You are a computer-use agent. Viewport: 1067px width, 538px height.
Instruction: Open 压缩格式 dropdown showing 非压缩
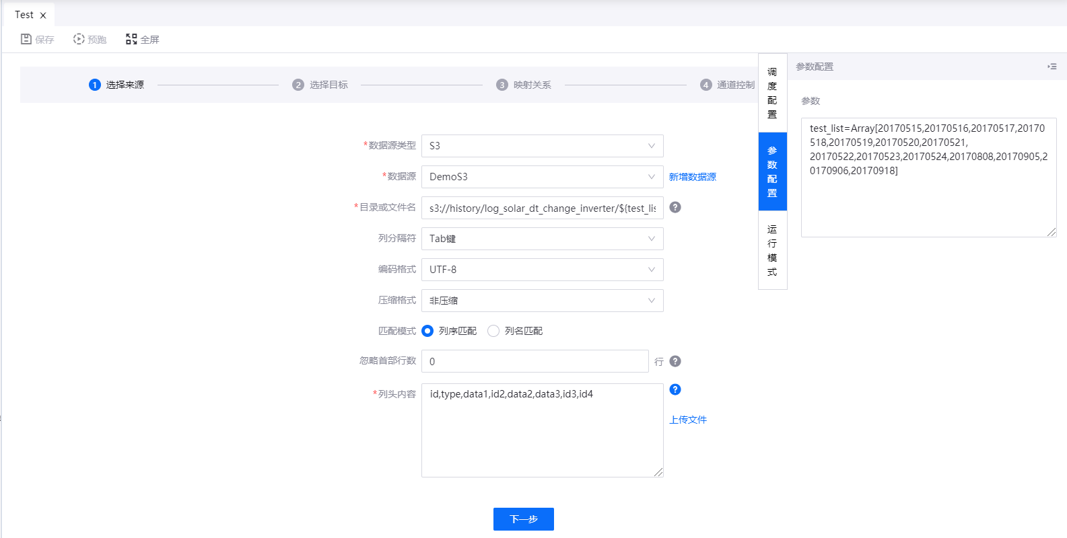(x=543, y=301)
